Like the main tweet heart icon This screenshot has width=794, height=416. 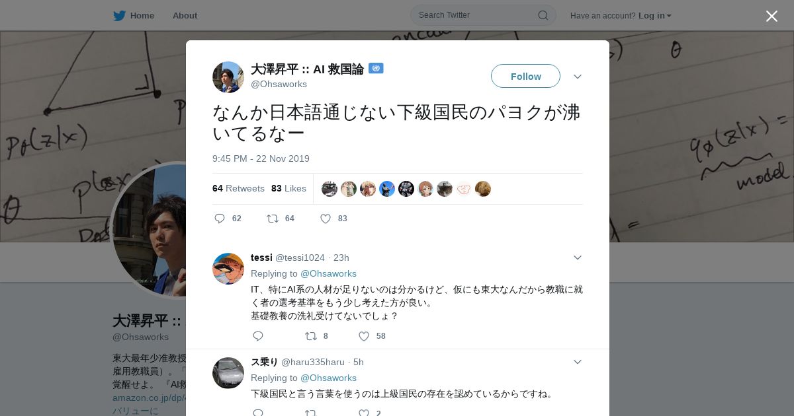326,219
